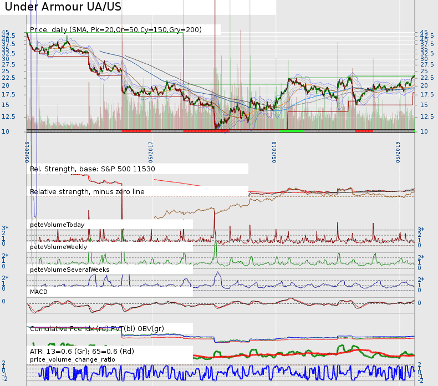The width and height of the screenshot is (438, 386).
Task: Click the '10' price label on left axis
Action: [x=6, y=131]
